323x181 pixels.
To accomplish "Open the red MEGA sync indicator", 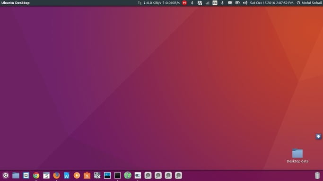I will point(184,3).
